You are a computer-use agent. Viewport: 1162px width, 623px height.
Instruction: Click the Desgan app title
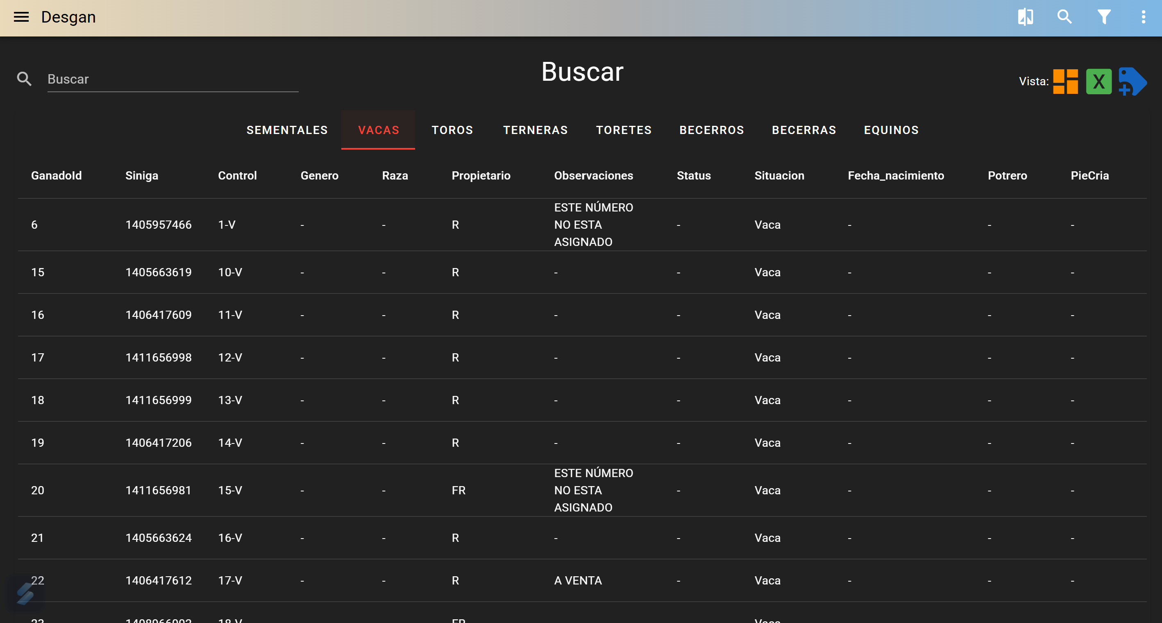(x=68, y=17)
